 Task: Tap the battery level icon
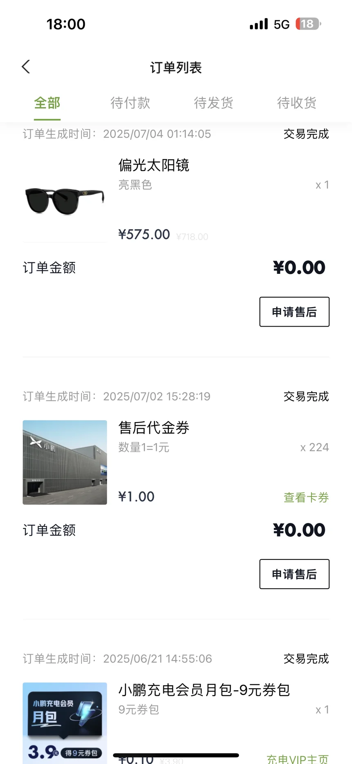pos(308,24)
